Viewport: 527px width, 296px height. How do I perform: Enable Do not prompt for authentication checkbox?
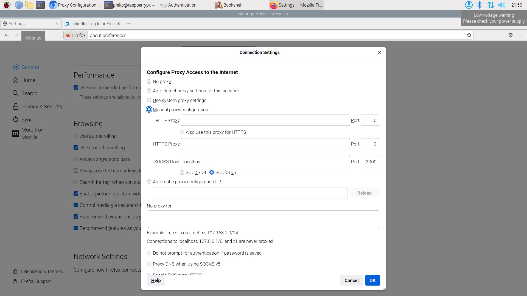149,253
